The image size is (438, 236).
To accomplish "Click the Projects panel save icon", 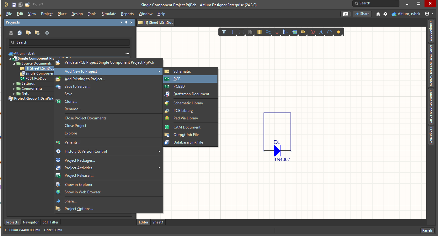I will (x=11, y=33).
